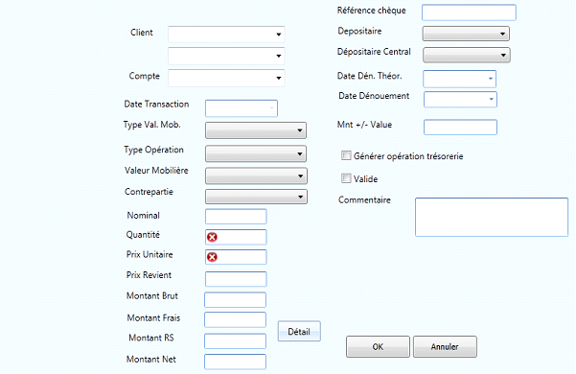This screenshot has height=374, width=576.
Task: Open the Depositaire dropdown
Action: click(x=466, y=34)
